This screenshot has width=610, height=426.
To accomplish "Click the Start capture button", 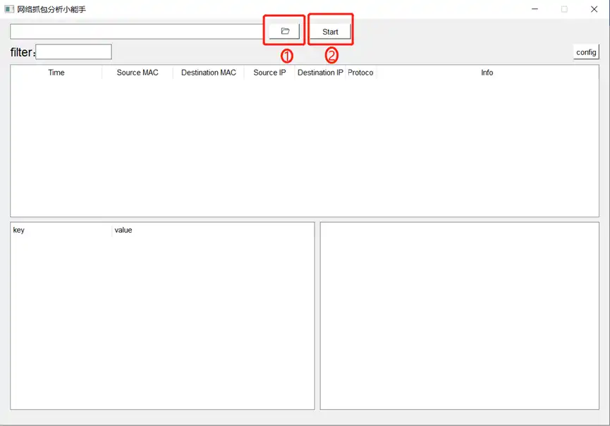I will coord(330,32).
